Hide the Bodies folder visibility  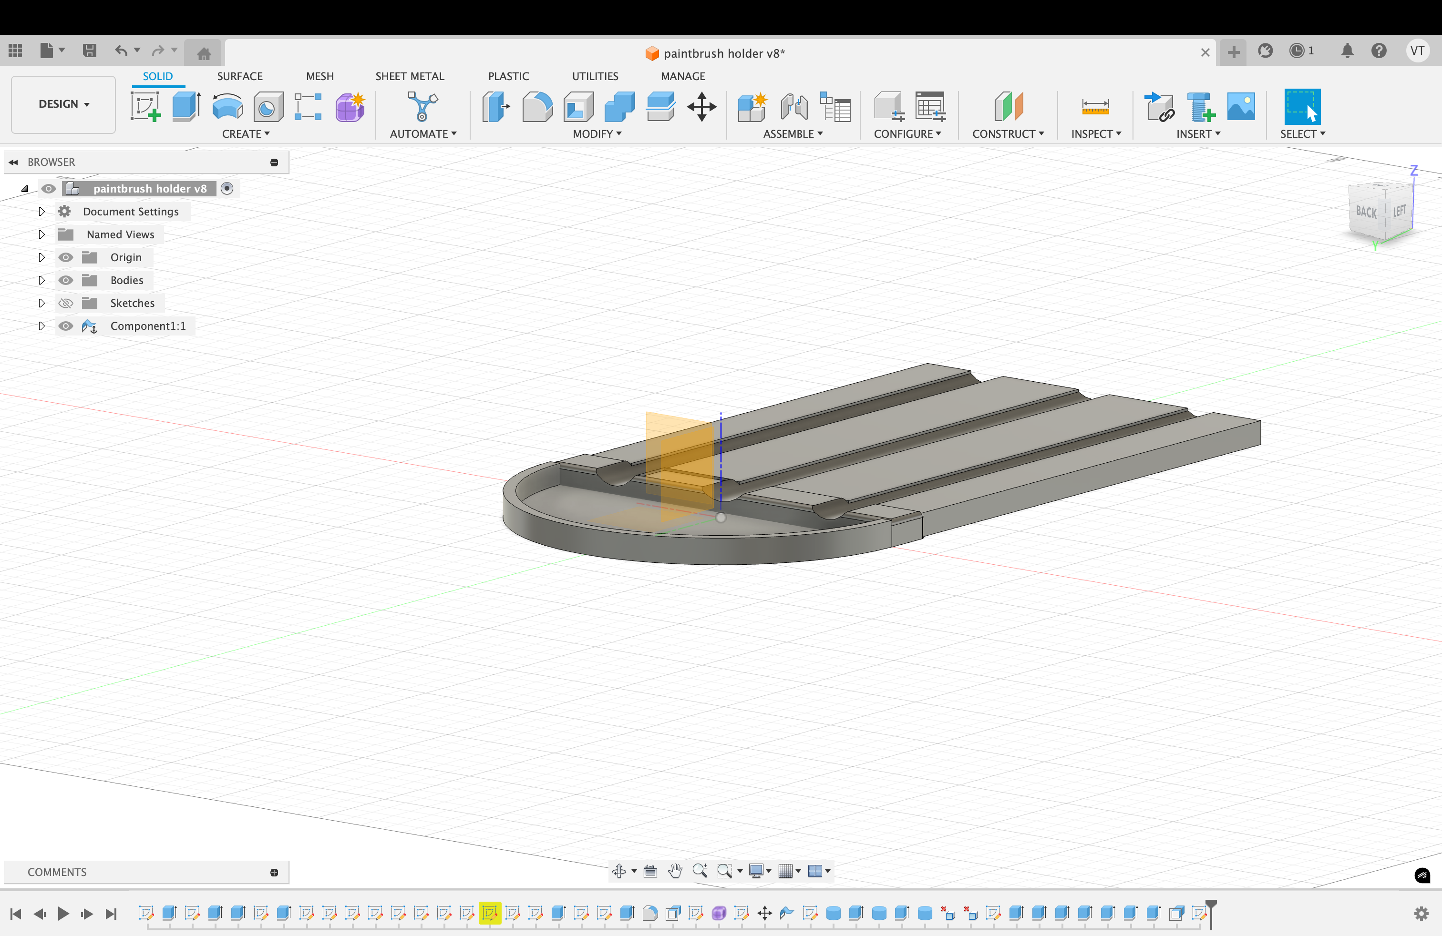66,280
